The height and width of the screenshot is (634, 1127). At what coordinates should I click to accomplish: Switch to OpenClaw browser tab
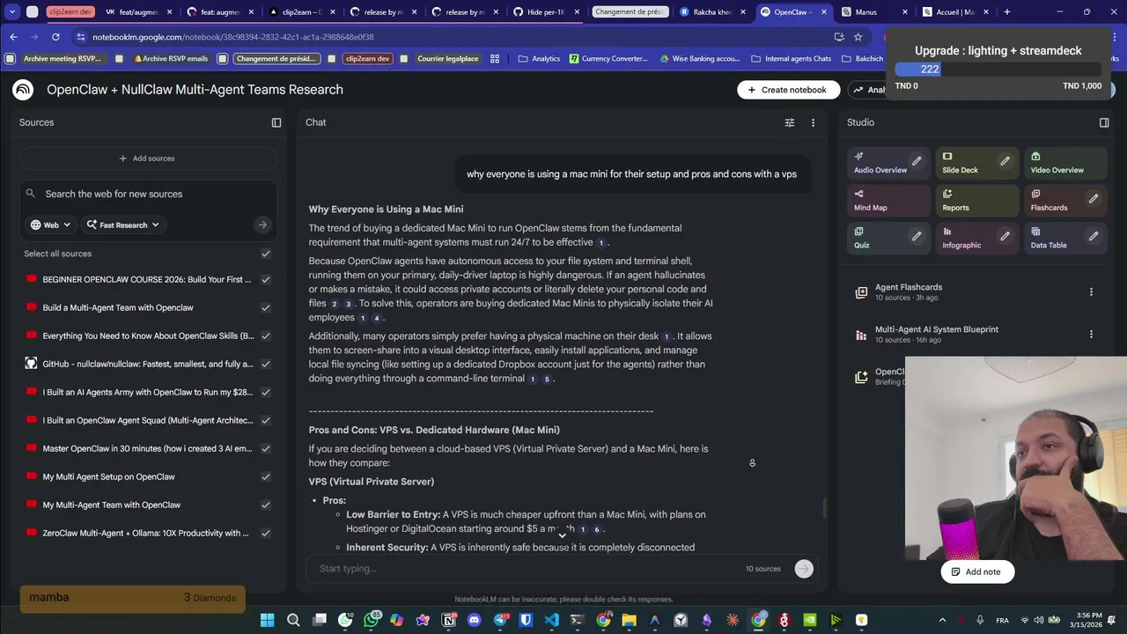point(792,12)
